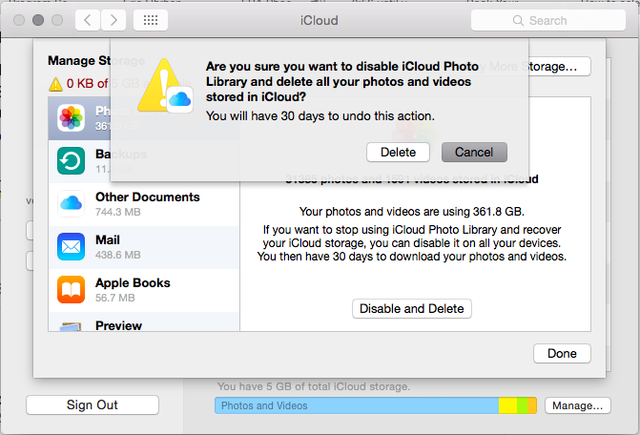Click 'You will have 30 days to undo' text
This screenshot has width=640, height=435.
coord(320,116)
